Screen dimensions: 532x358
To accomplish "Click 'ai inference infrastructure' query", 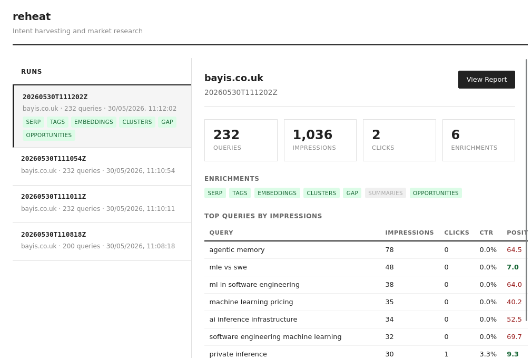I will [253, 320].
